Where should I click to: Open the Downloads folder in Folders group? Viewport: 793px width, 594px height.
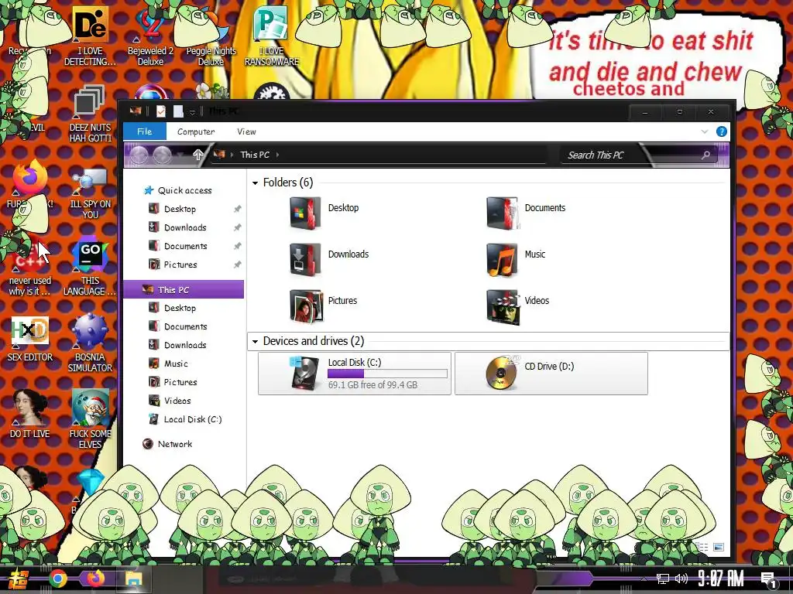329,259
